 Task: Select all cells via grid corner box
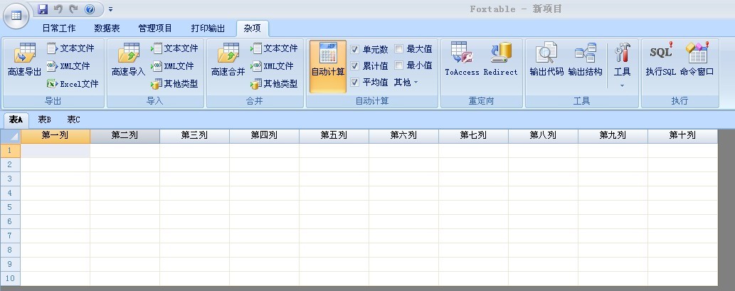[x=10, y=136]
